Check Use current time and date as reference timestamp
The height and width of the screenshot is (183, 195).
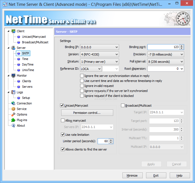click(x=82, y=81)
